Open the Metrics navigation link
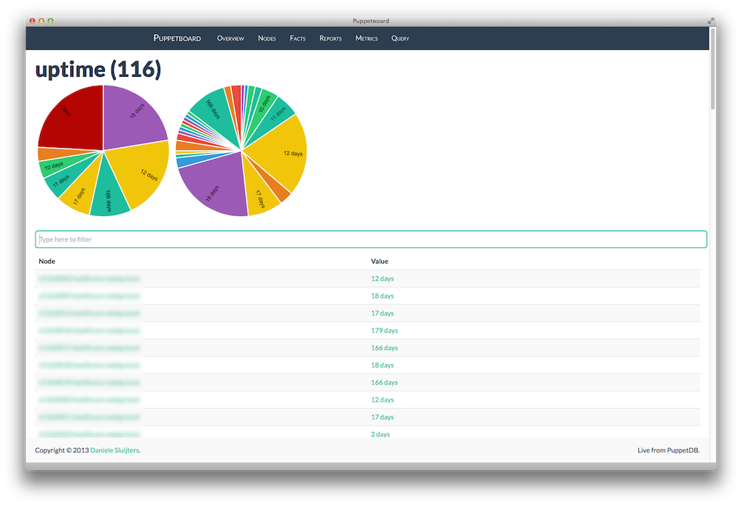 (367, 38)
